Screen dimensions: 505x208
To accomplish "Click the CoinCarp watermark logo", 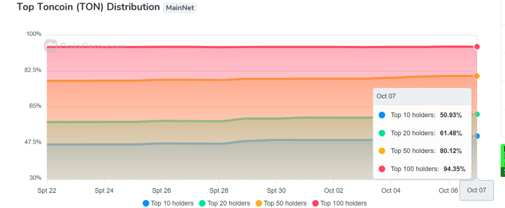I will click(x=86, y=46).
